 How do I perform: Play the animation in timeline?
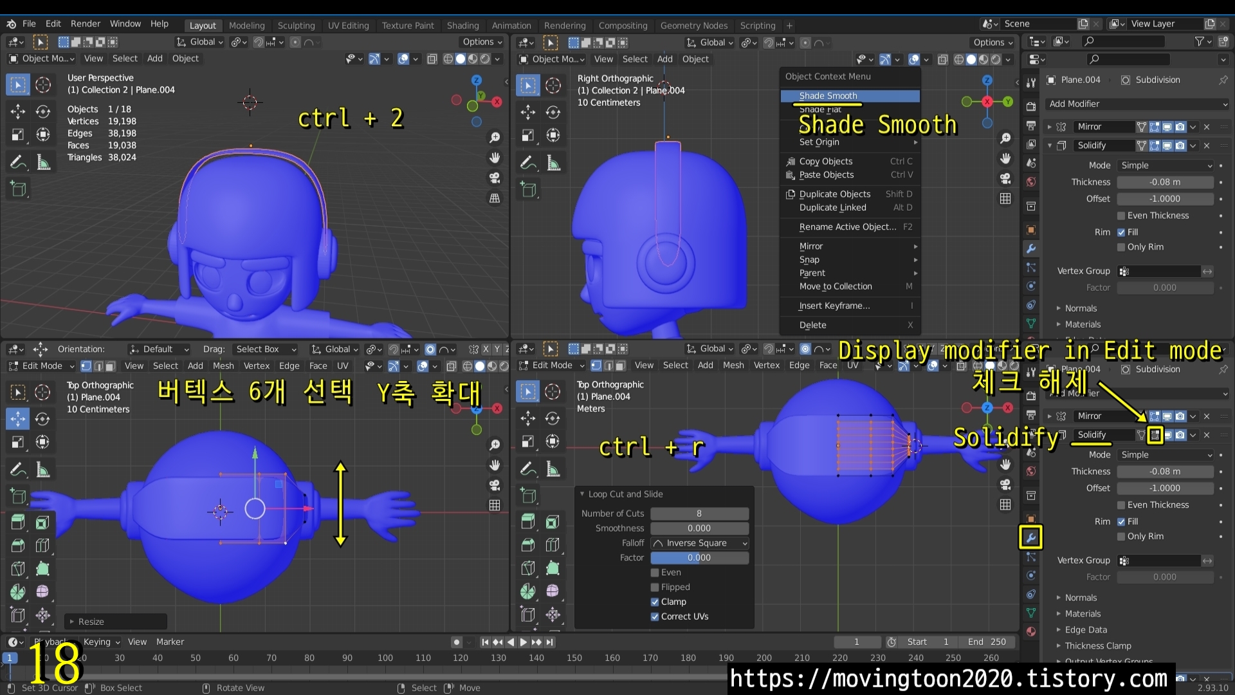pyautogui.click(x=523, y=642)
